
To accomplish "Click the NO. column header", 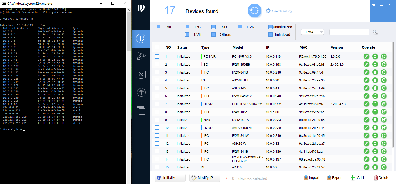I will [168, 47].
